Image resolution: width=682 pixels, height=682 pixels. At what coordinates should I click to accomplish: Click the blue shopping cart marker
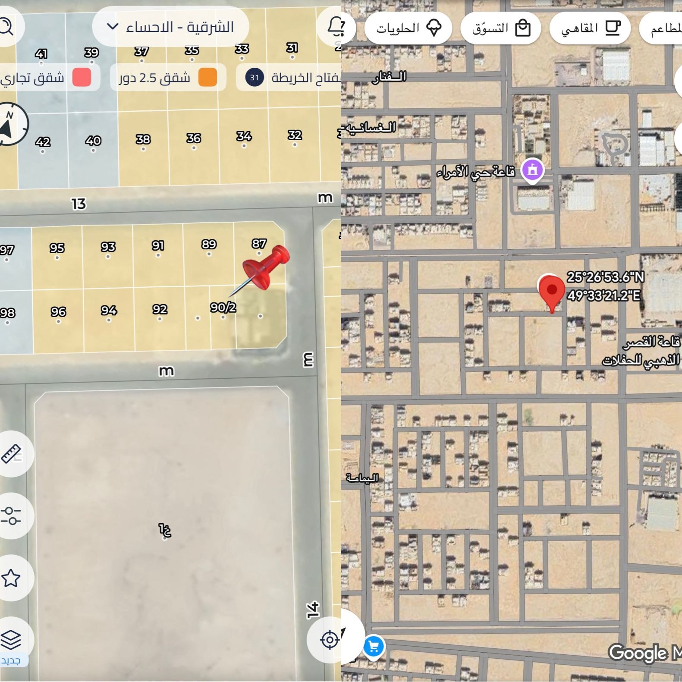[374, 647]
